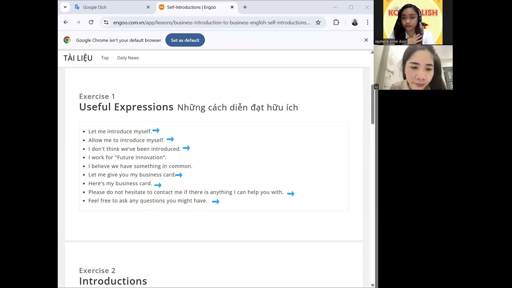Click the scrollbar down arrow

click(372, 285)
